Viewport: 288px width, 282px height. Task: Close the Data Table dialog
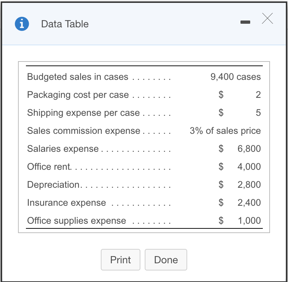coord(267,18)
